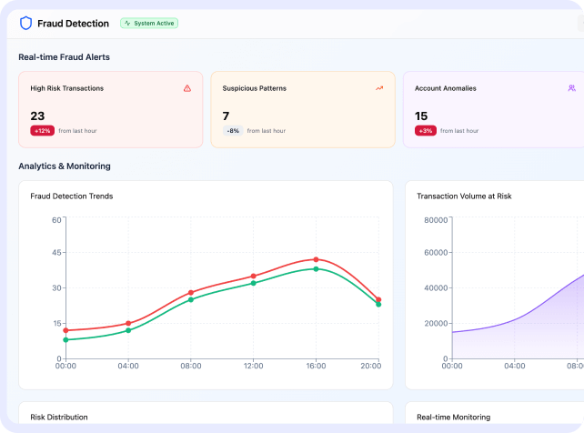Open the Real-time Monitoring panel heading
The height and width of the screenshot is (433, 584).
pyautogui.click(x=453, y=417)
